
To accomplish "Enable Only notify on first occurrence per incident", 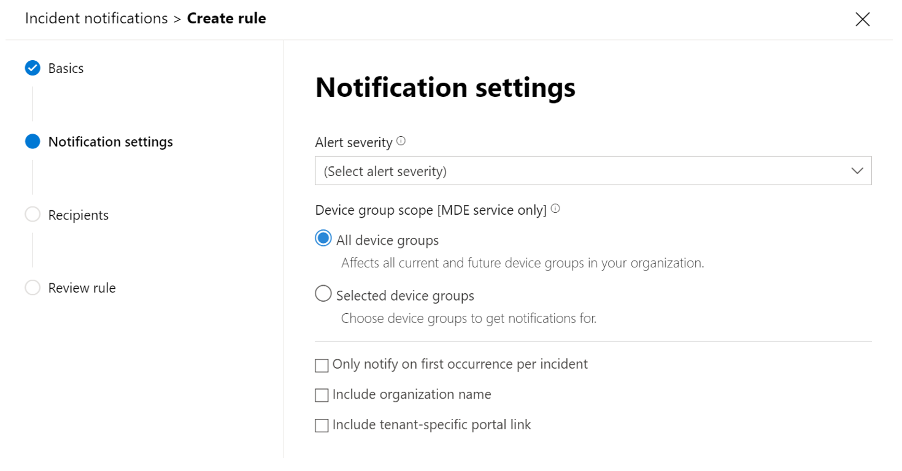I will (x=322, y=365).
